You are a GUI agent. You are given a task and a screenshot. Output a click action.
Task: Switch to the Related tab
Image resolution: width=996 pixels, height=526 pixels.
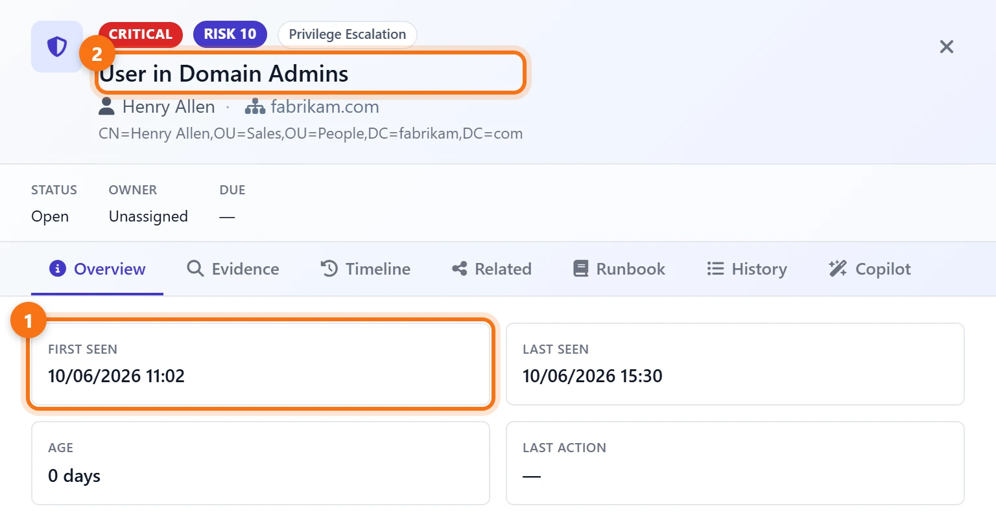[492, 269]
